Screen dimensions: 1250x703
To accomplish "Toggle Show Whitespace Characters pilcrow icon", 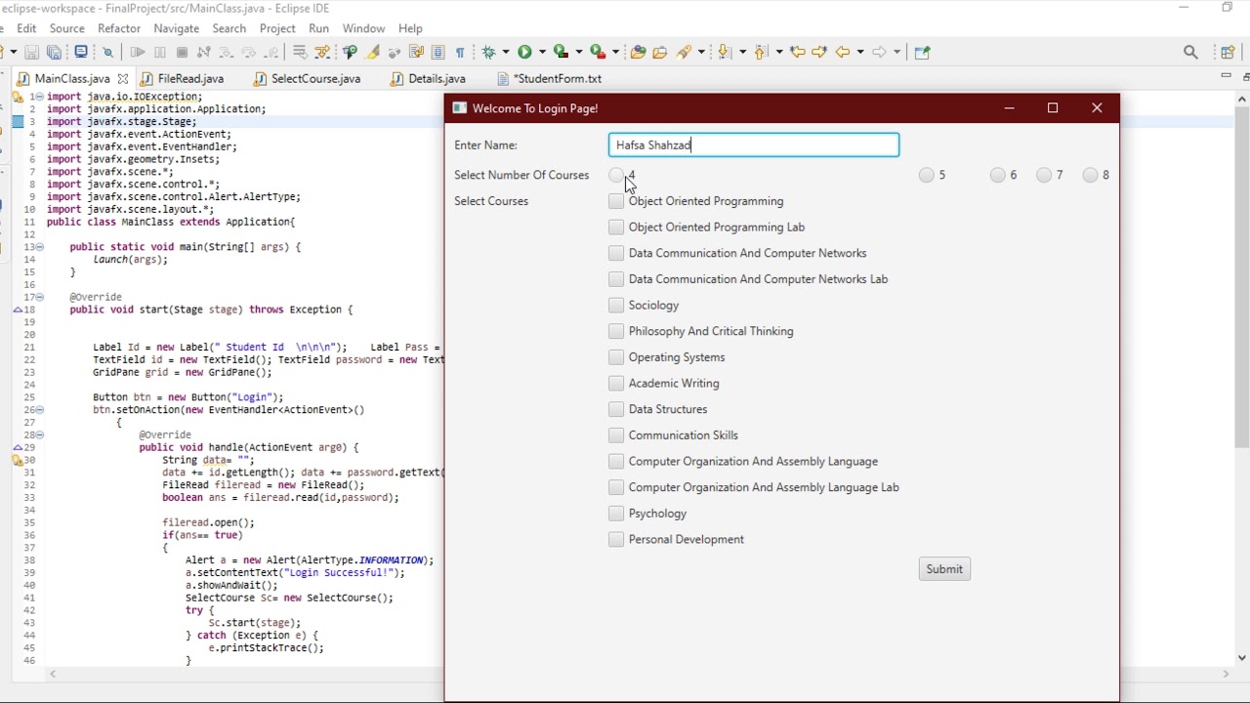I will coord(460,53).
